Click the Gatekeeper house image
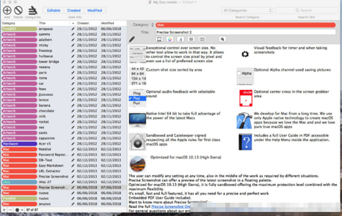 [x=137, y=142]
